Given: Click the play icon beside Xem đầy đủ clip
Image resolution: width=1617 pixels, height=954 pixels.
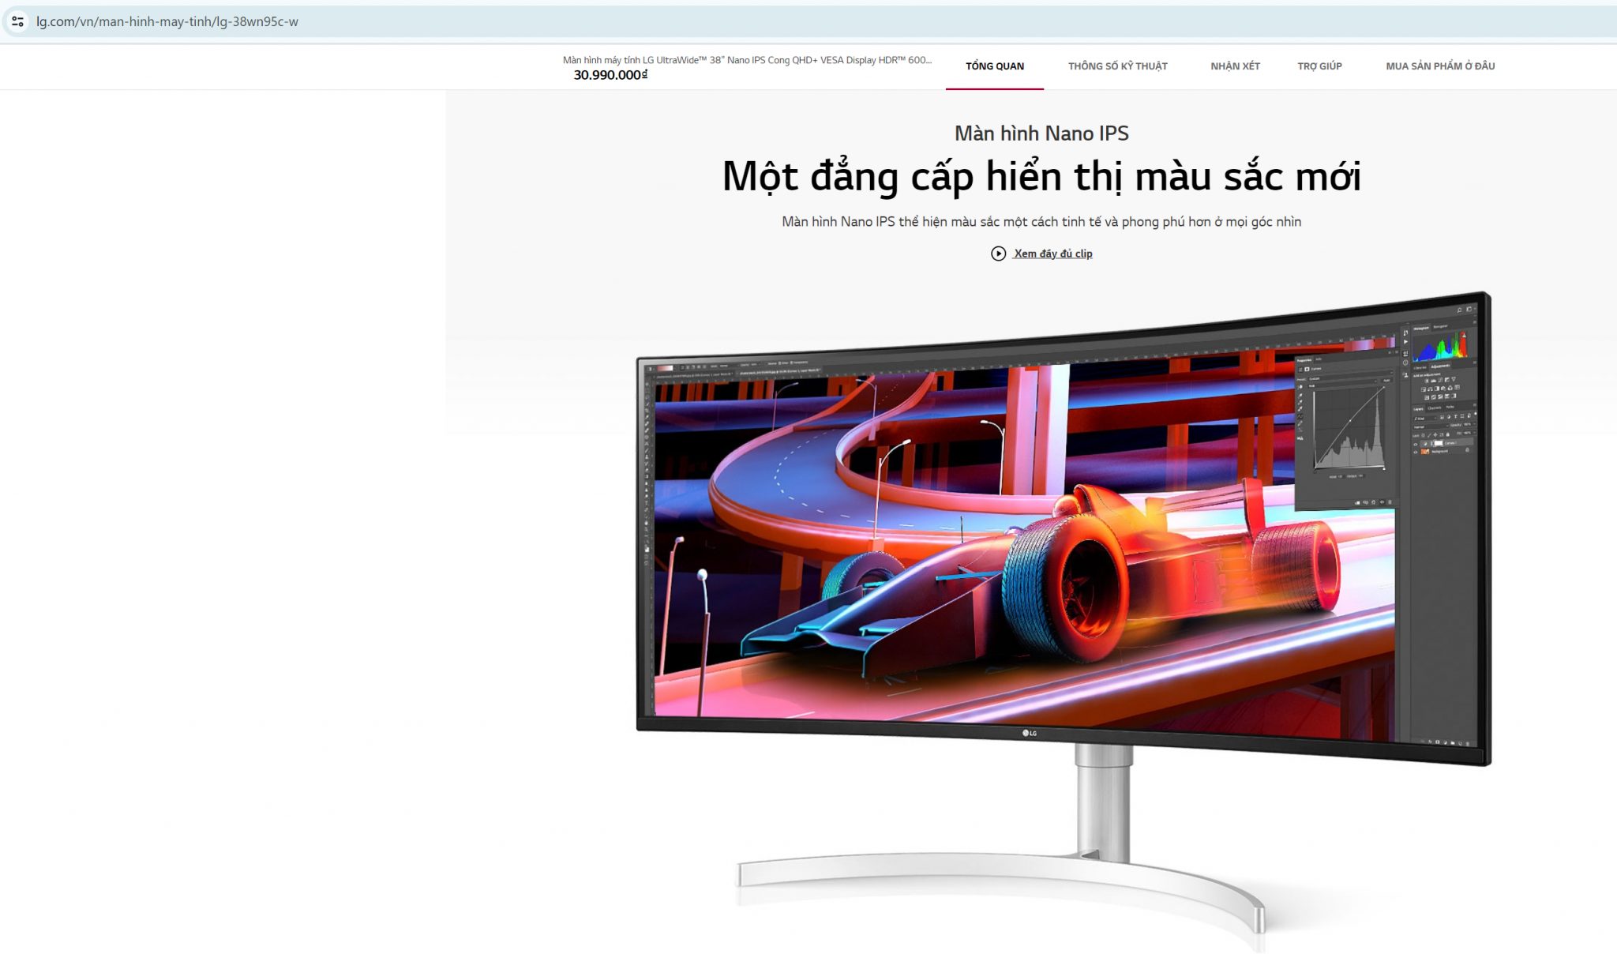Looking at the screenshot, I should [998, 254].
